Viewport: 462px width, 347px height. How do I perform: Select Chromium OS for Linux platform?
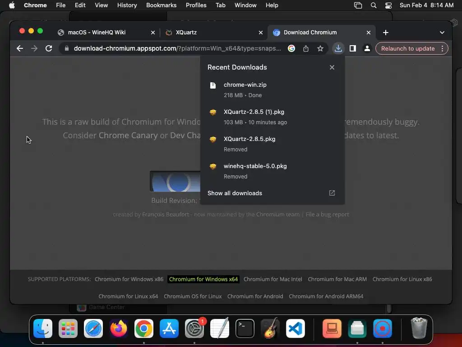(192, 296)
